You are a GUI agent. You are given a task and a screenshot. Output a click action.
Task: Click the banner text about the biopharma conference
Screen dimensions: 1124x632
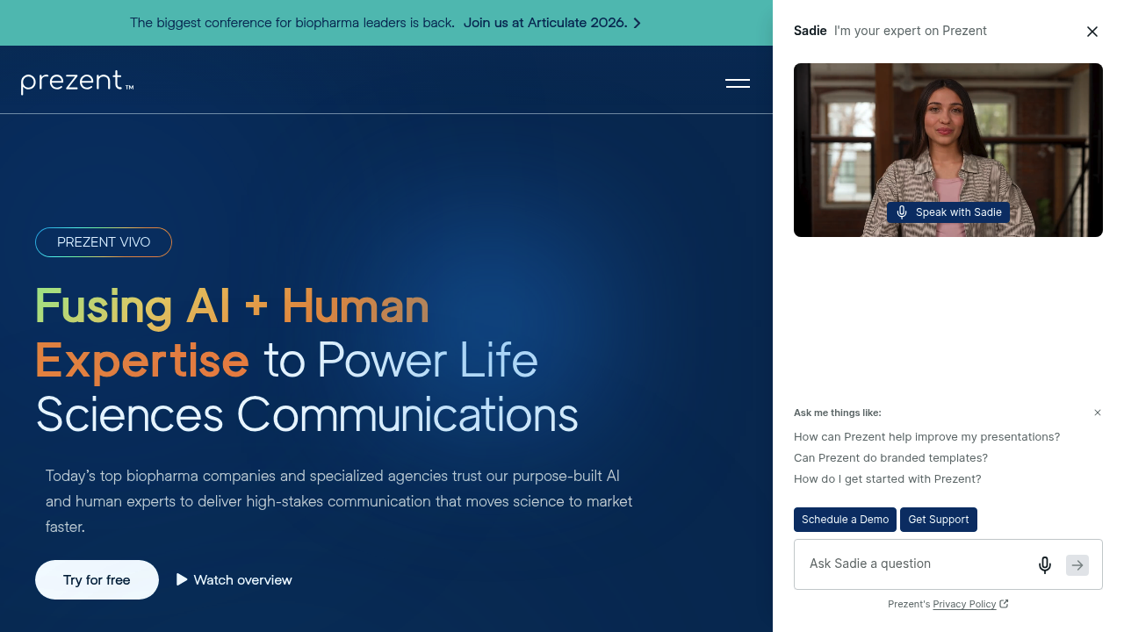coord(292,23)
